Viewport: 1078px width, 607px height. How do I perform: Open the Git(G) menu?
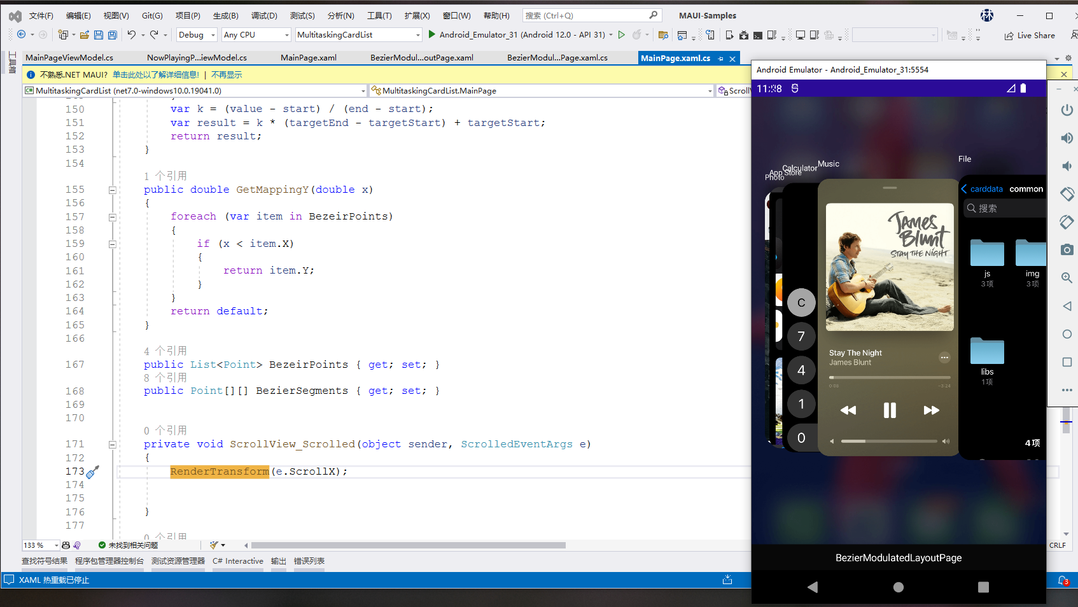pyautogui.click(x=152, y=15)
